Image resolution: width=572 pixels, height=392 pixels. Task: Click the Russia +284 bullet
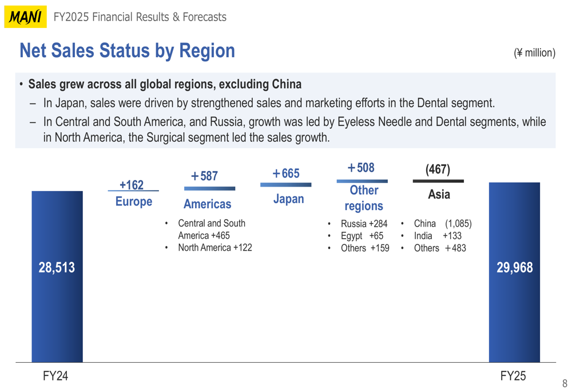[x=364, y=223]
